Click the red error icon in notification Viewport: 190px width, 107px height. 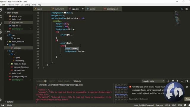tap(130, 87)
